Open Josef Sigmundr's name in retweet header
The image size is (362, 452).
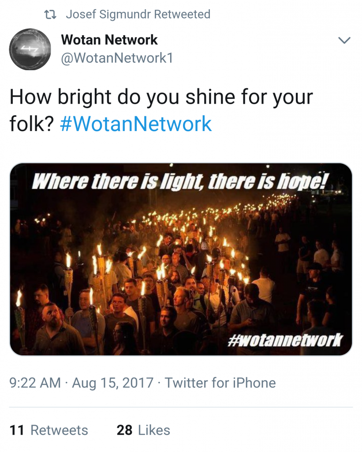(x=108, y=14)
